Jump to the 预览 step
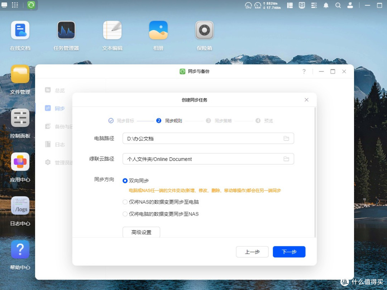This screenshot has width=387, height=290. (x=264, y=121)
